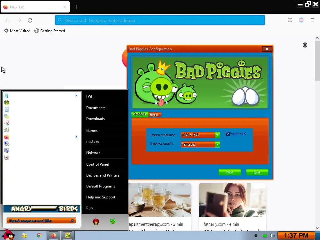Switch to Firefox taskbar button
This screenshot has height=240, width=320.
53,236
